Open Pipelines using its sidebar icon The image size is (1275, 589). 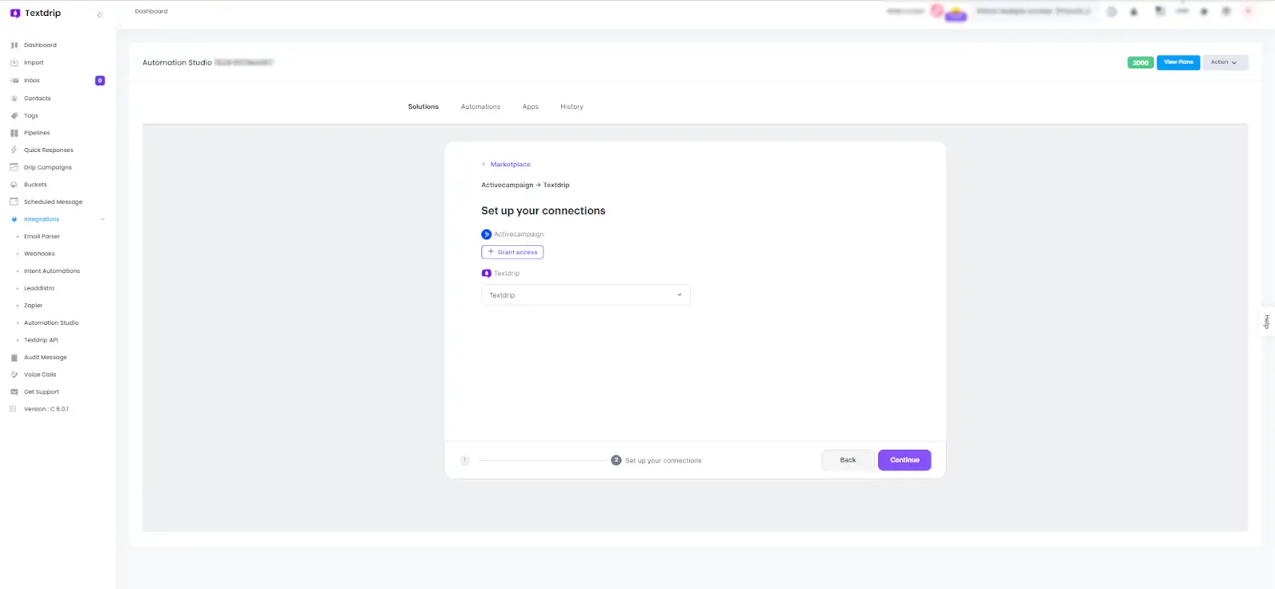pyautogui.click(x=14, y=133)
